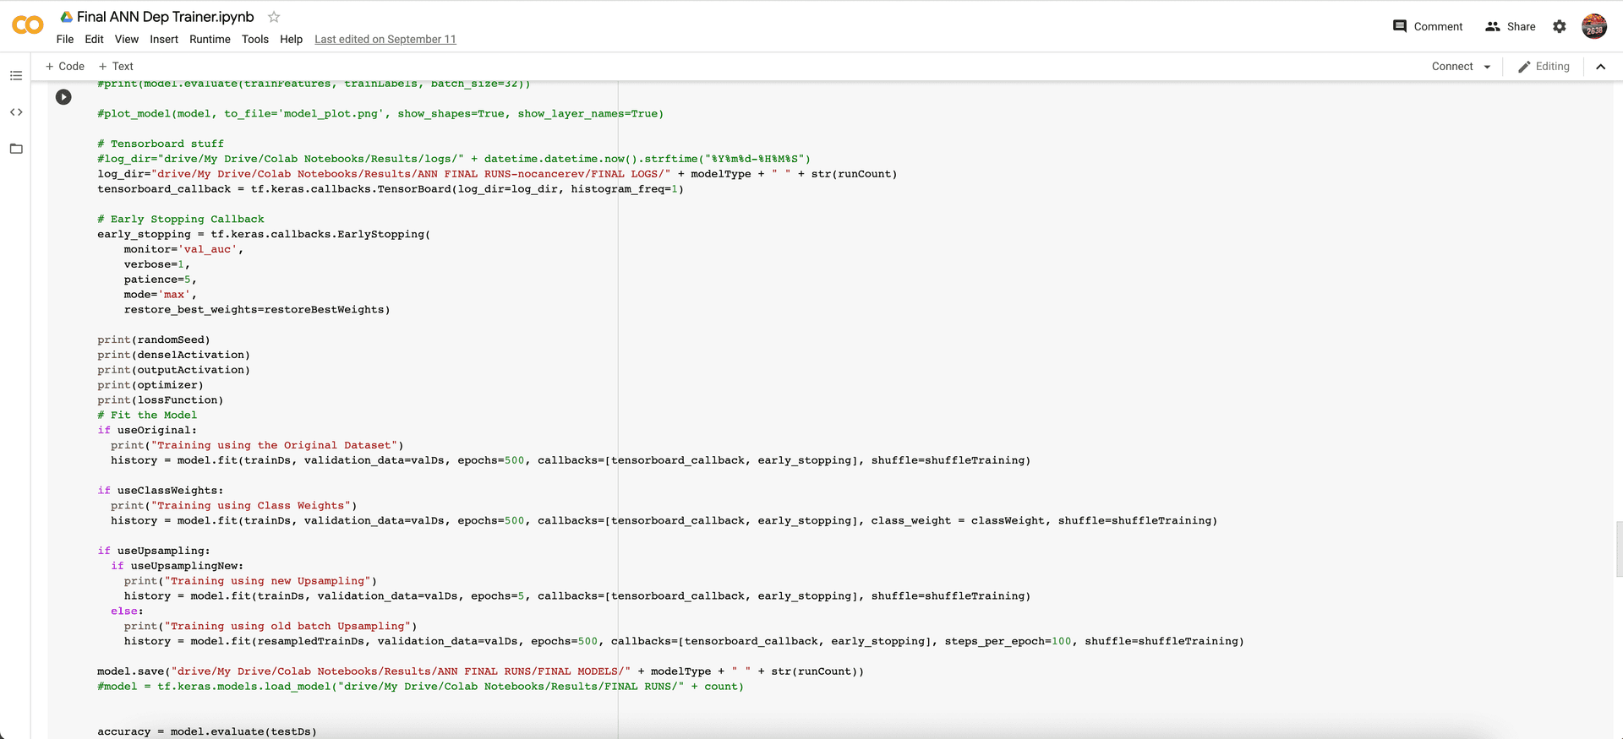Open the code snippets panel
The height and width of the screenshot is (739, 1623).
coord(16,112)
